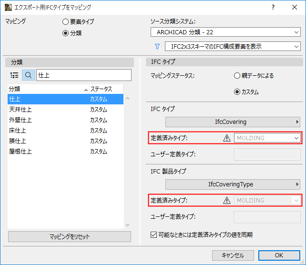The image size is (306, 265).
Task: Click the ARCHICAD app icon in title bar
Action: (x=8, y=8)
